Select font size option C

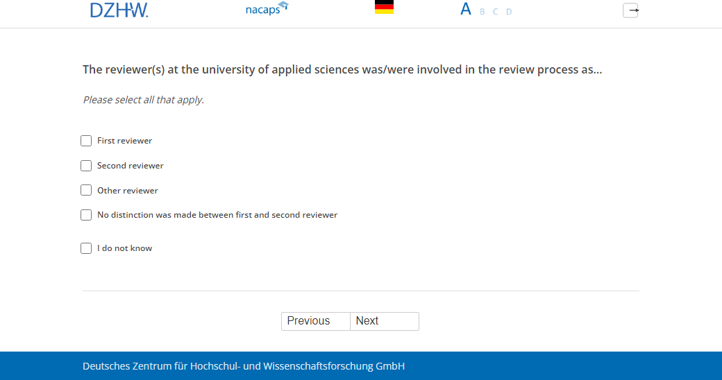(x=496, y=12)
